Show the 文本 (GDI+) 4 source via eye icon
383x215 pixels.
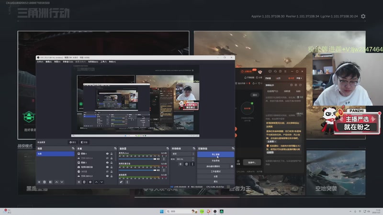[107, 158]
